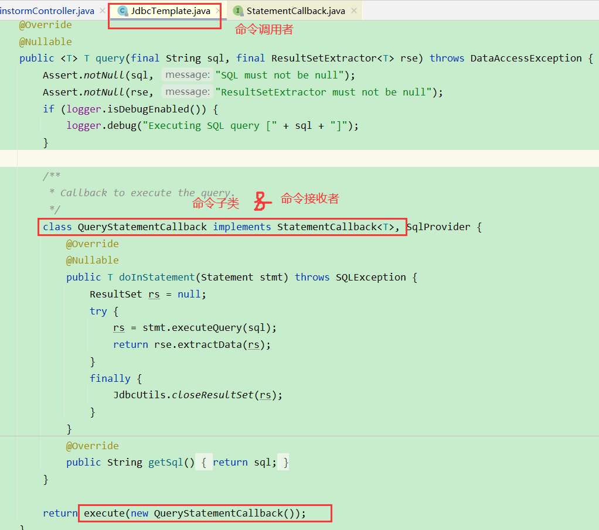Click rse.extractData(rs) return statement
The width and height of the screenshot is (599, 530).
(192, 345)
